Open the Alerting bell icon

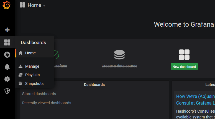(7, 67)
